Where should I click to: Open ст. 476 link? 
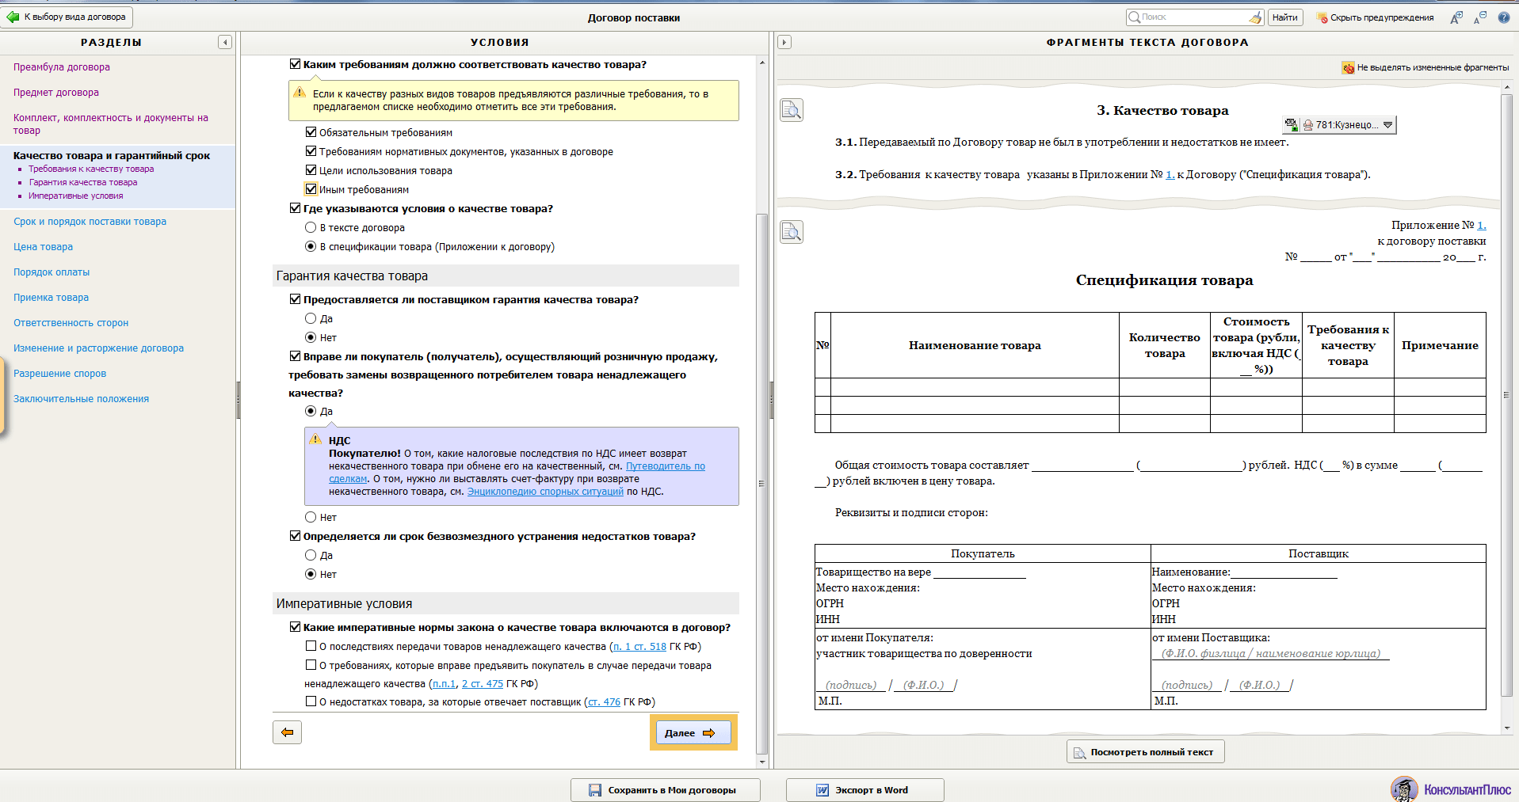(x=604, y=702)
